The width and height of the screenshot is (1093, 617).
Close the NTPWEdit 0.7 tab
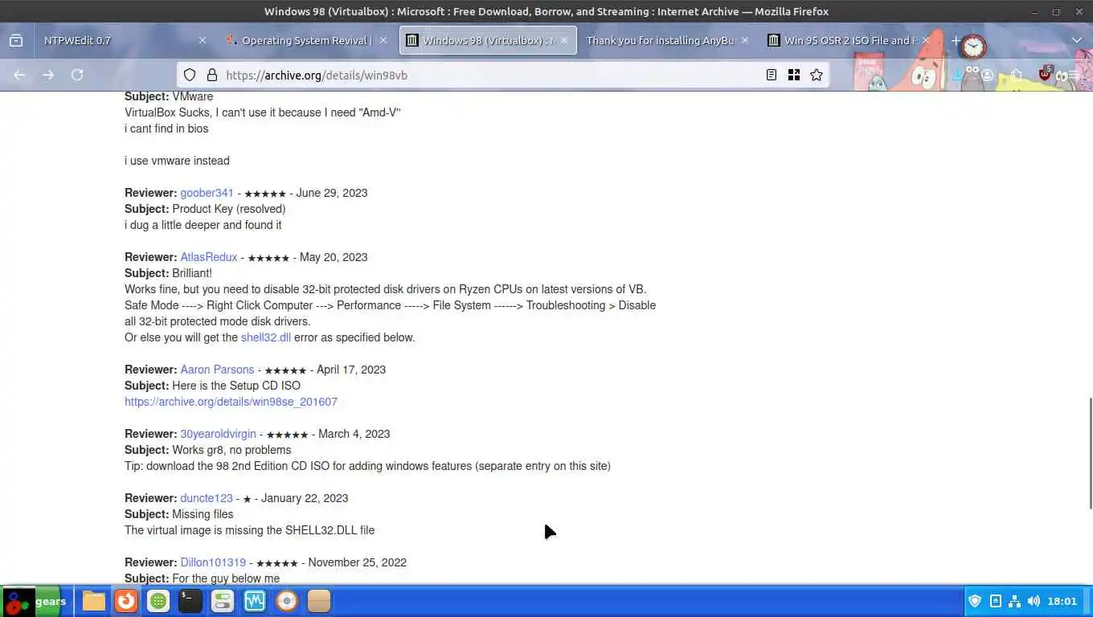pyautogui.click(x=202, y=40)
